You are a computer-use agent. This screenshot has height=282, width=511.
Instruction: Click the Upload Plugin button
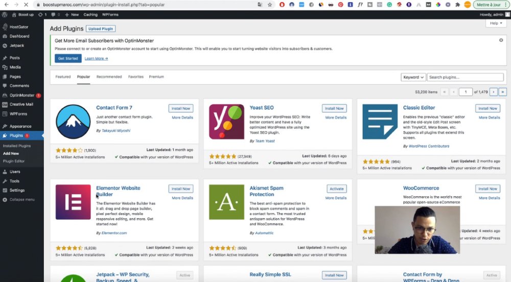coord(101,29)
